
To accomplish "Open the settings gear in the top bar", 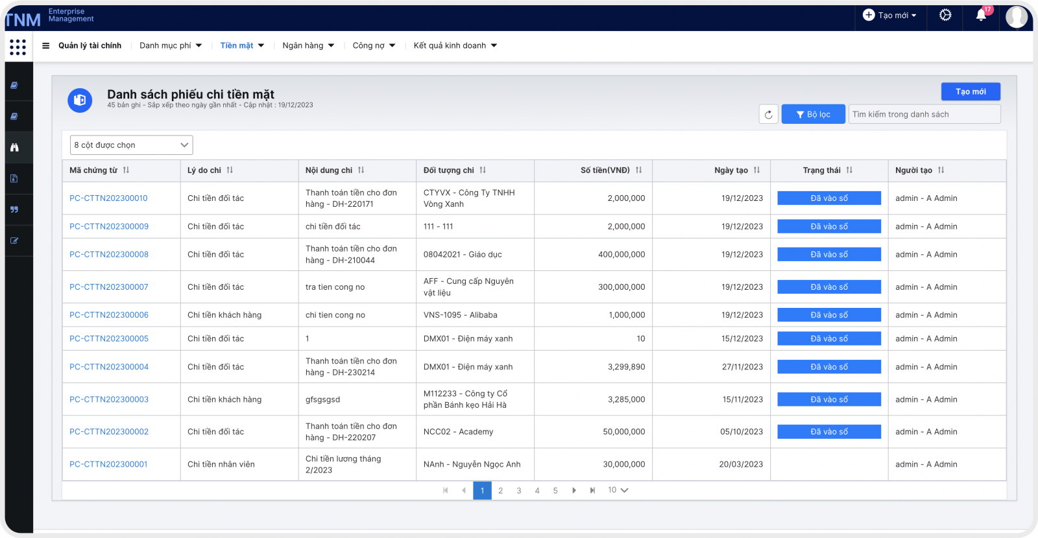I will pos(945,15).
